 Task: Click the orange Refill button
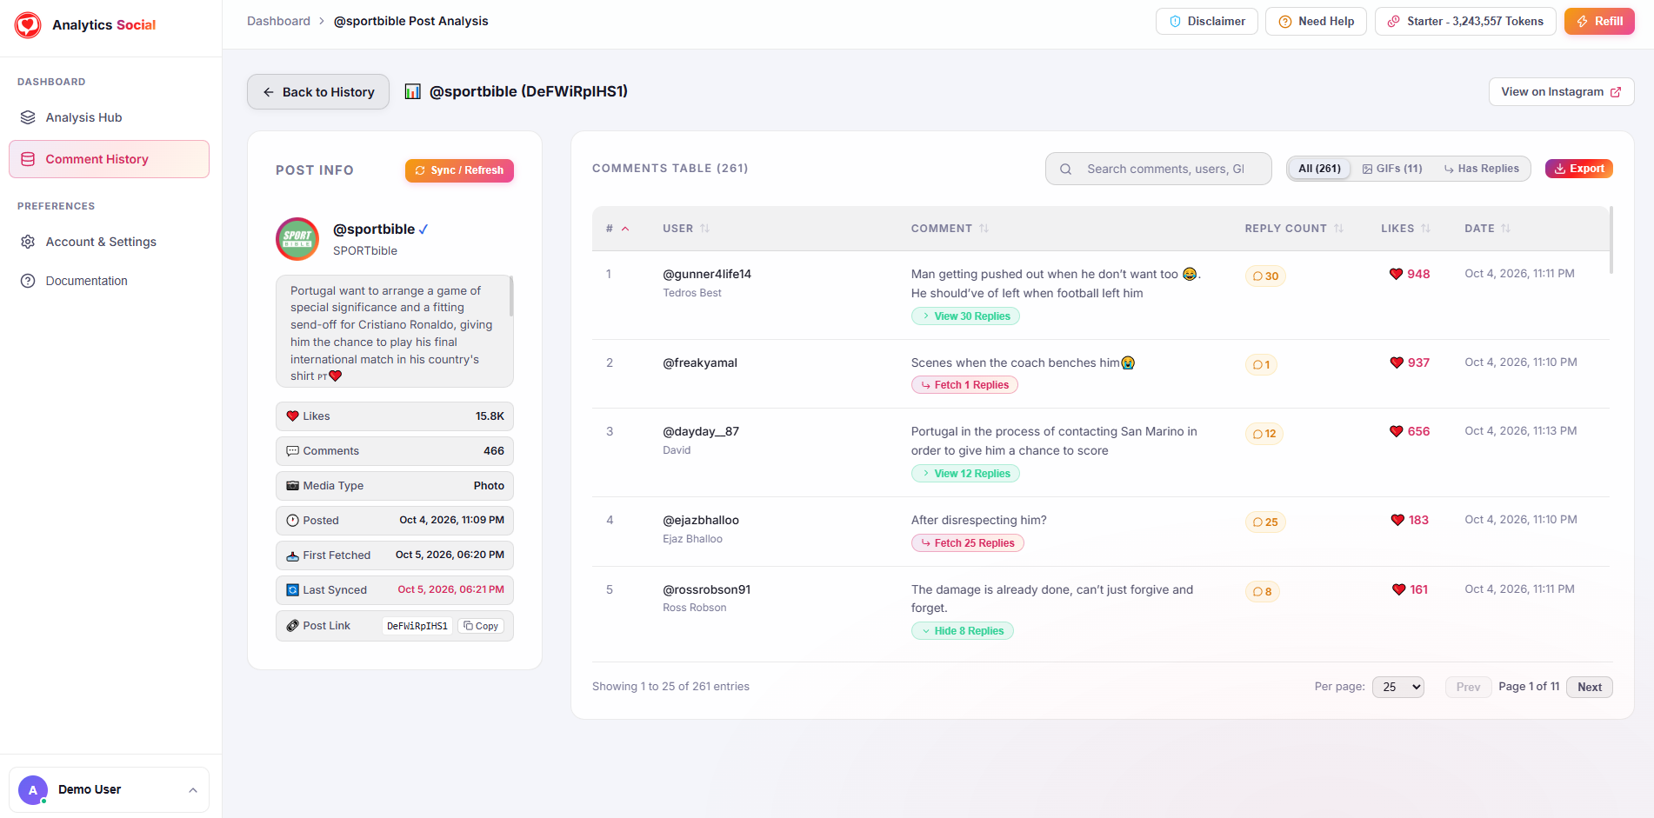[x=1599, y=21]
